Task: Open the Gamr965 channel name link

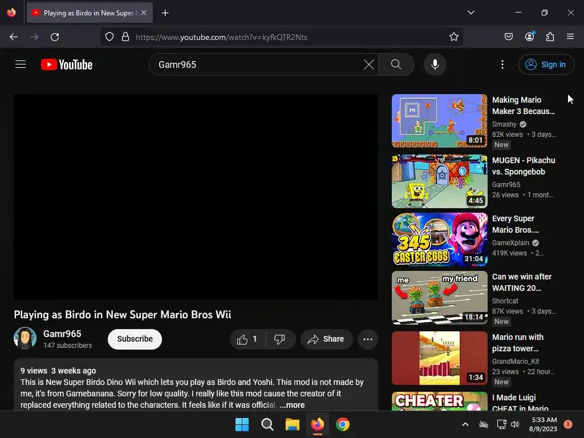Action: click(x=62, y=334)
